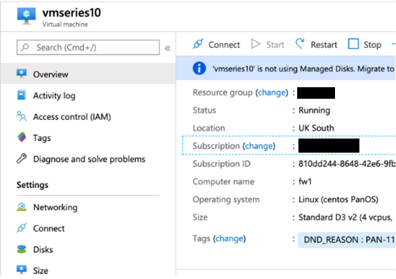
Task: Click the Diagnose and solve problems wrench icon
Action: point(22,159)
